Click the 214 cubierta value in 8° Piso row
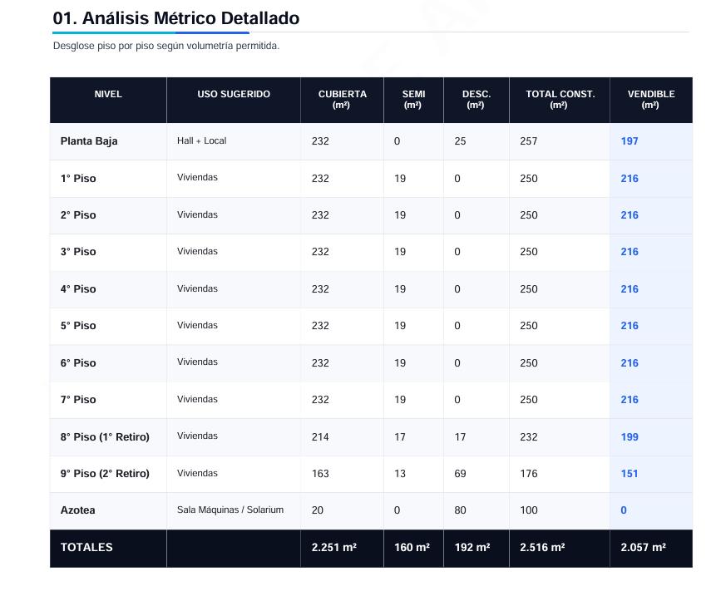 tap(320, 436)
